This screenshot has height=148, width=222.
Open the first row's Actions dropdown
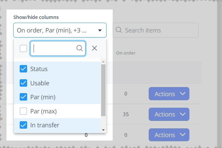click(x=169, y=93)
